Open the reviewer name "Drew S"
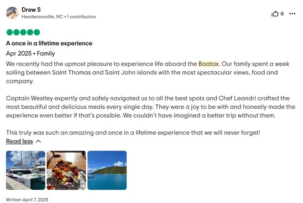Image resolution: width=303 pixels, height=203 pixels. tap(31, 9)
